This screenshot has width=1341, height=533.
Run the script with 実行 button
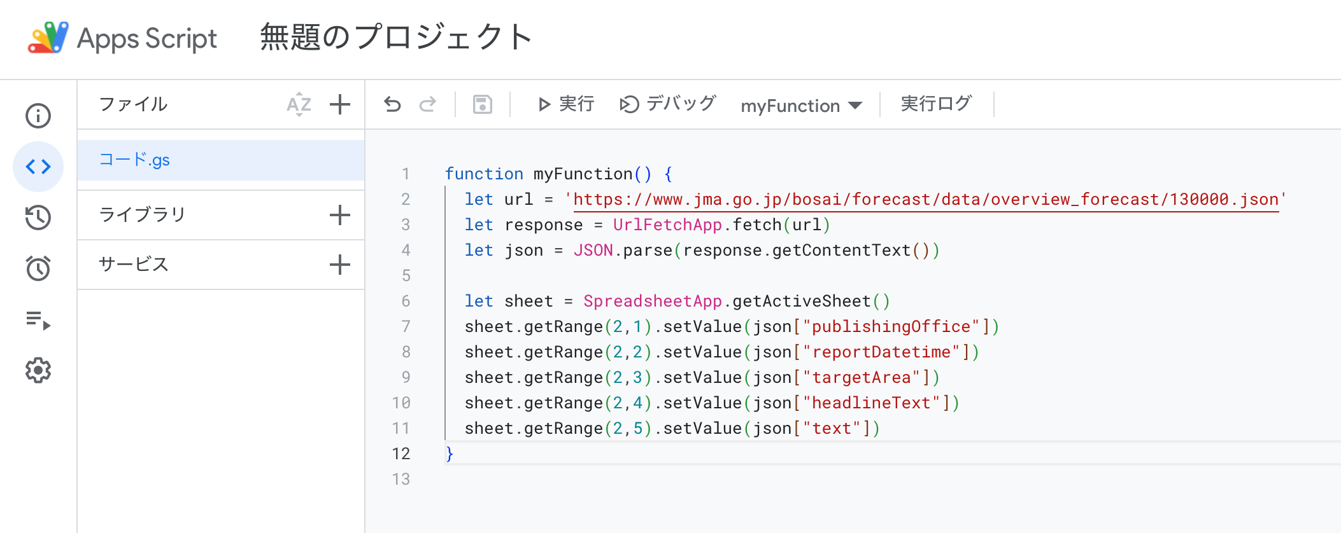[x=565, y=104]
